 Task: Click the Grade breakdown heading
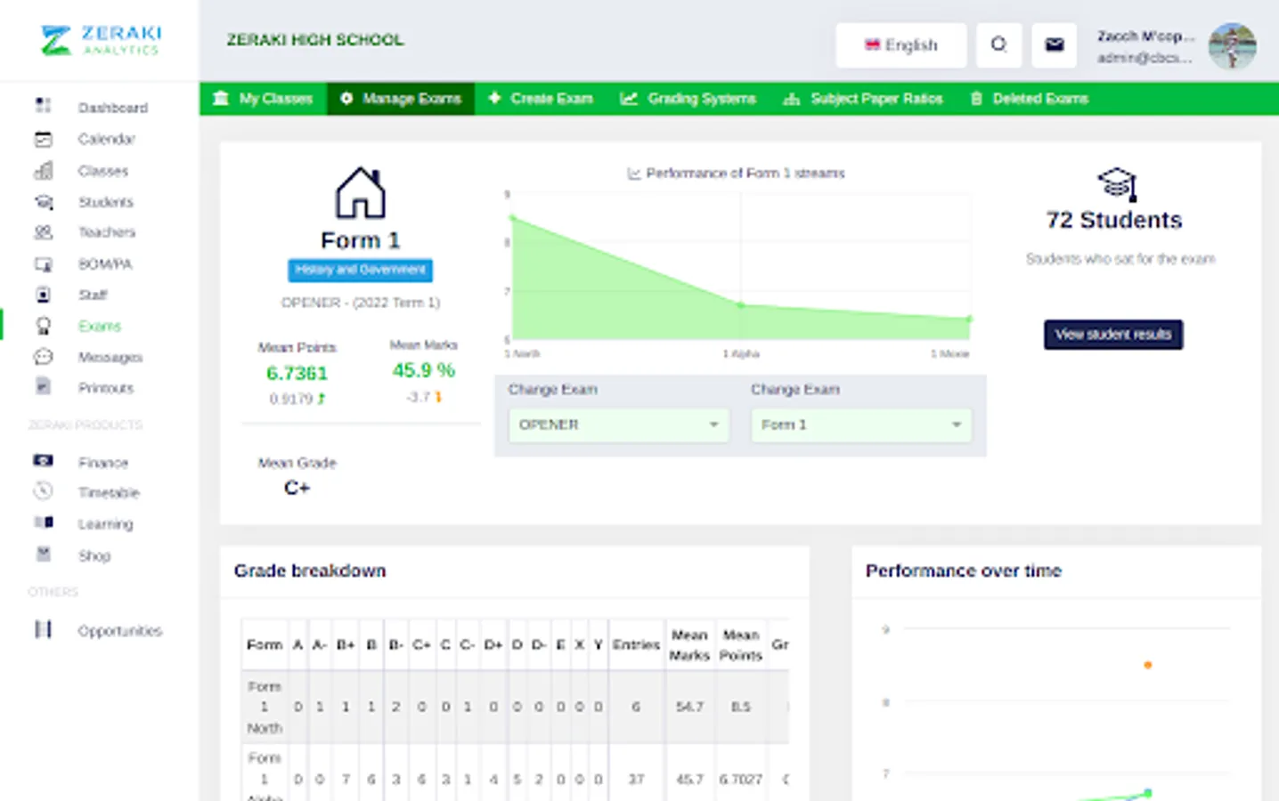(310, 570)
